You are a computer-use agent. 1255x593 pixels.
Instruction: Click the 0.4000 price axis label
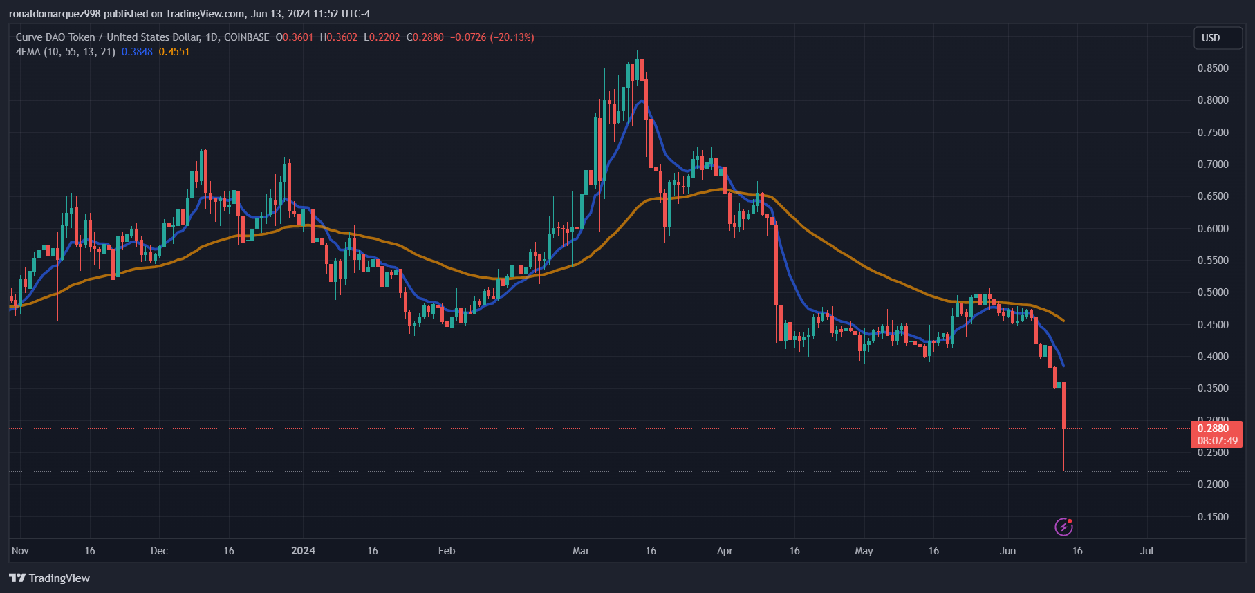click(x=1213, y=357)
